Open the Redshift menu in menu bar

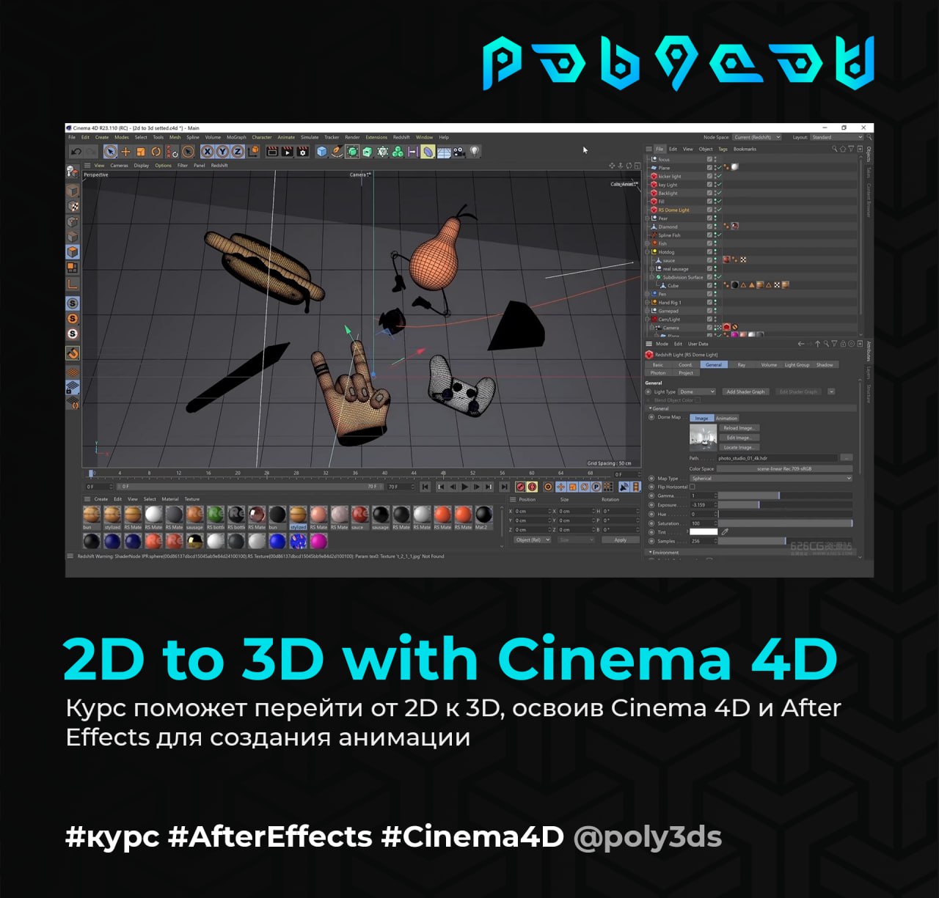pos(401,137)
